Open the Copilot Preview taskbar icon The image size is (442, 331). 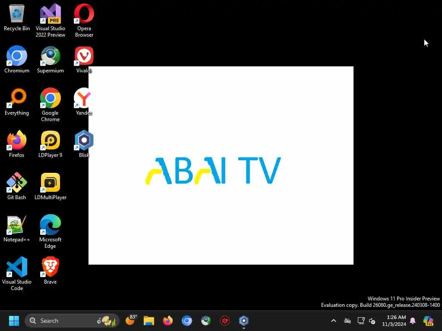pos(429,321)
